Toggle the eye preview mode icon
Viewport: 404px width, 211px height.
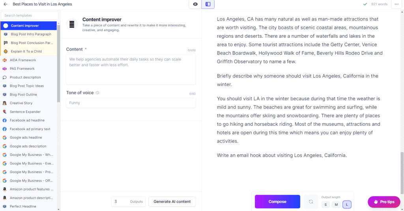tap(195, 4)
